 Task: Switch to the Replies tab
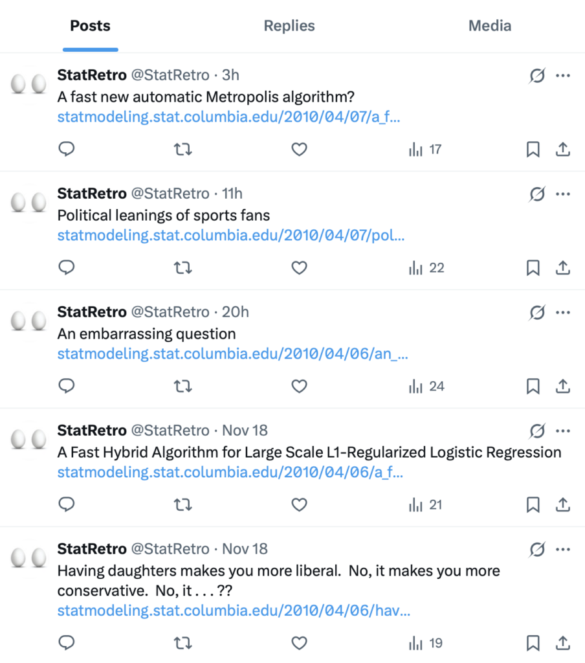point(289,26)
